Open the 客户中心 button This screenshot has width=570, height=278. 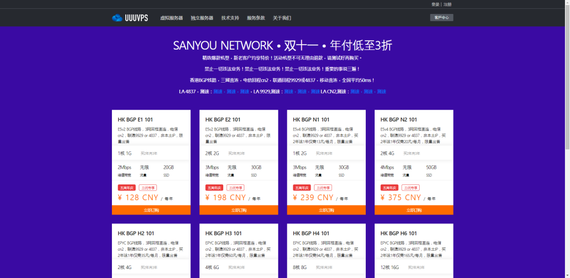tap(441, 17)
